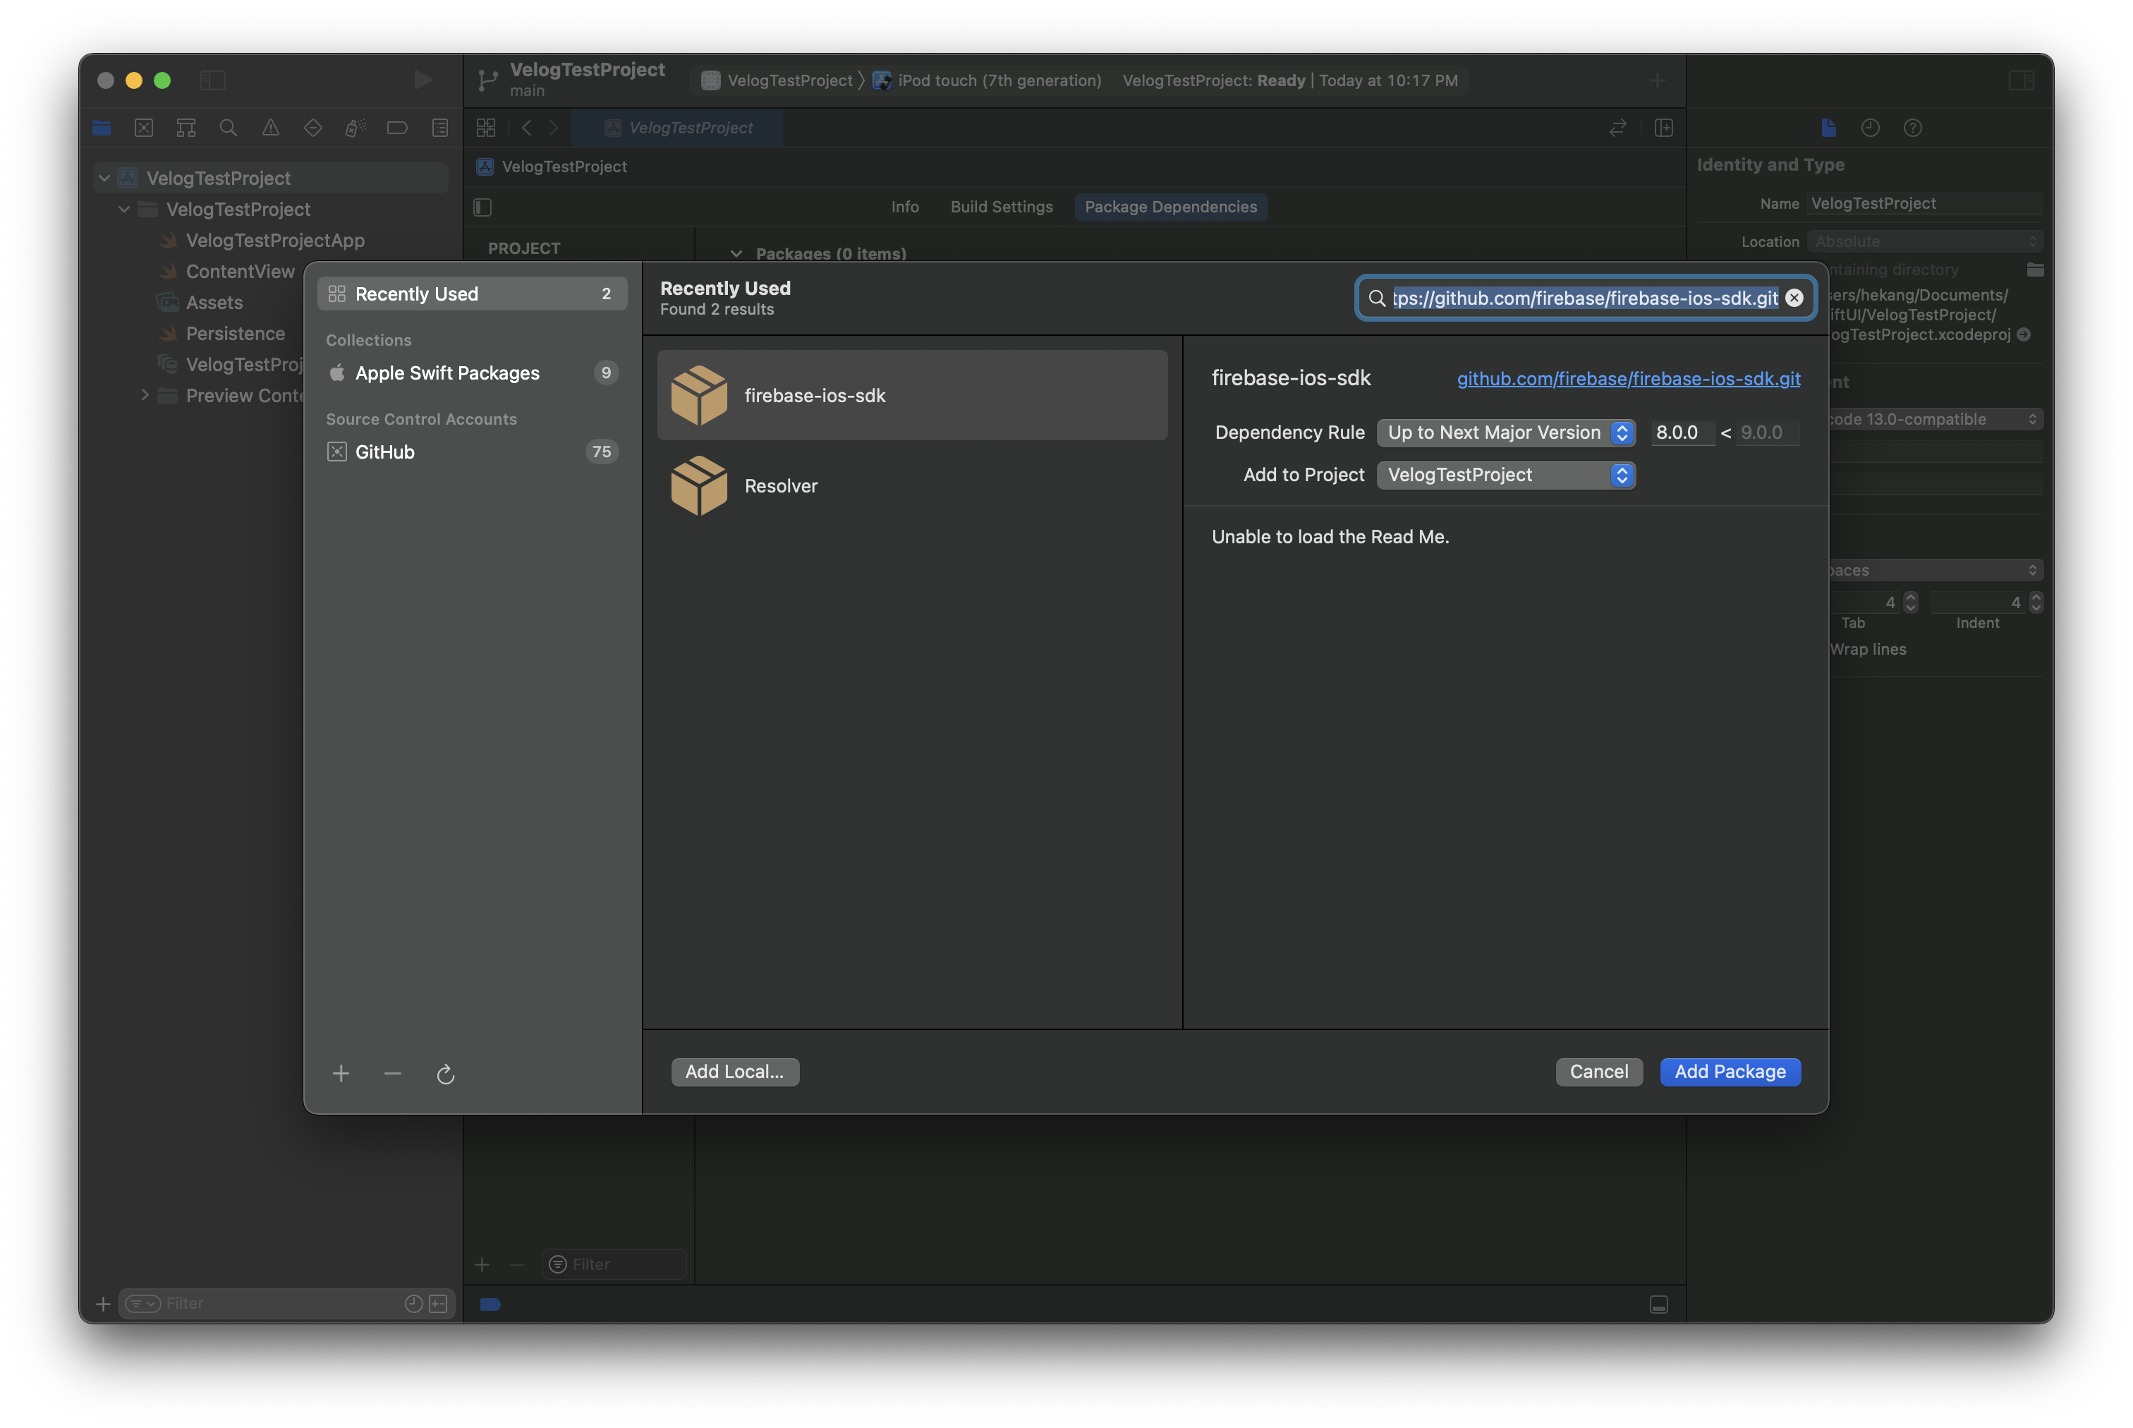This screenshot has width=2133, height=1428.
Task: Open the Apple Swift Packages collection
Action: click(472, 373)
